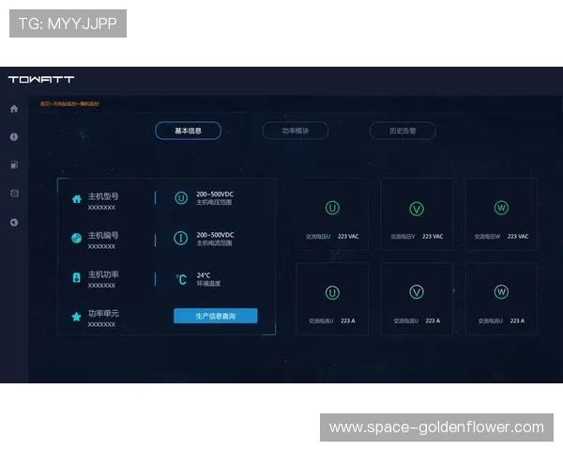
Task: Select the green W phase 223 VAC card
Action: (501, 214)
